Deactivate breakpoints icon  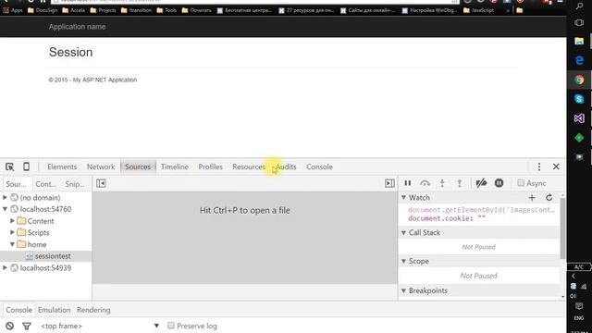(481, 183)
